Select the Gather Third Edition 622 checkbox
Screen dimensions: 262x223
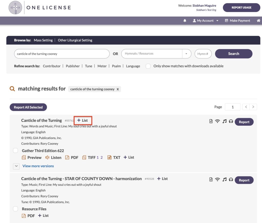pos(16,151)
